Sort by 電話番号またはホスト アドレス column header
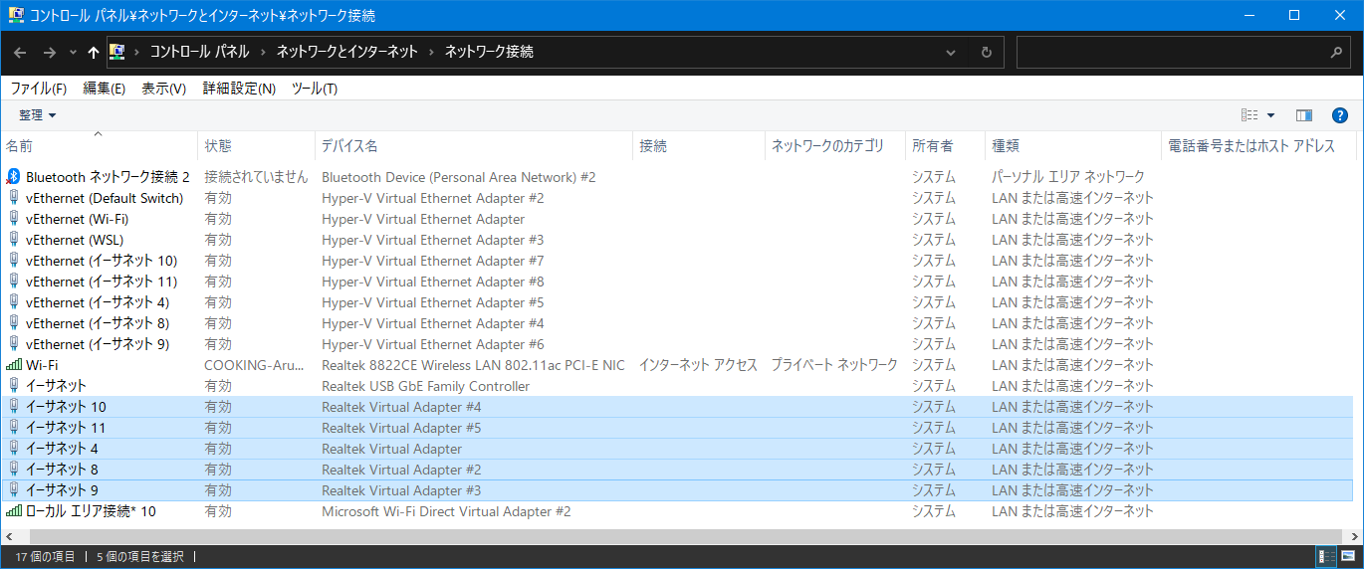 1257,146
